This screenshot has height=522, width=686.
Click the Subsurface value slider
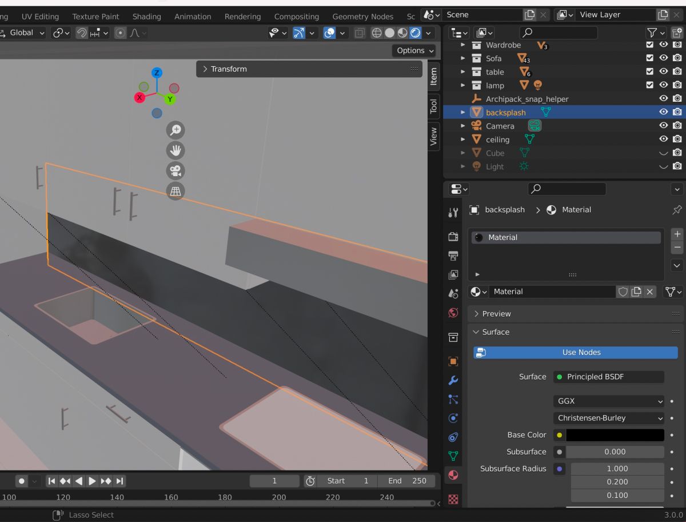(x=615, y=452)
